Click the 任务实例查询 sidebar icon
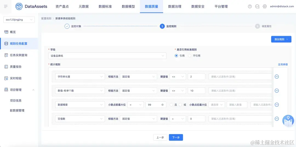 [x=6, y=55]
